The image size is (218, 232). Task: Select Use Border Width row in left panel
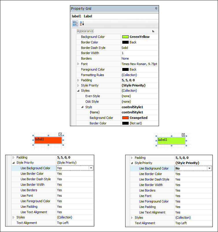coord(53,185)
